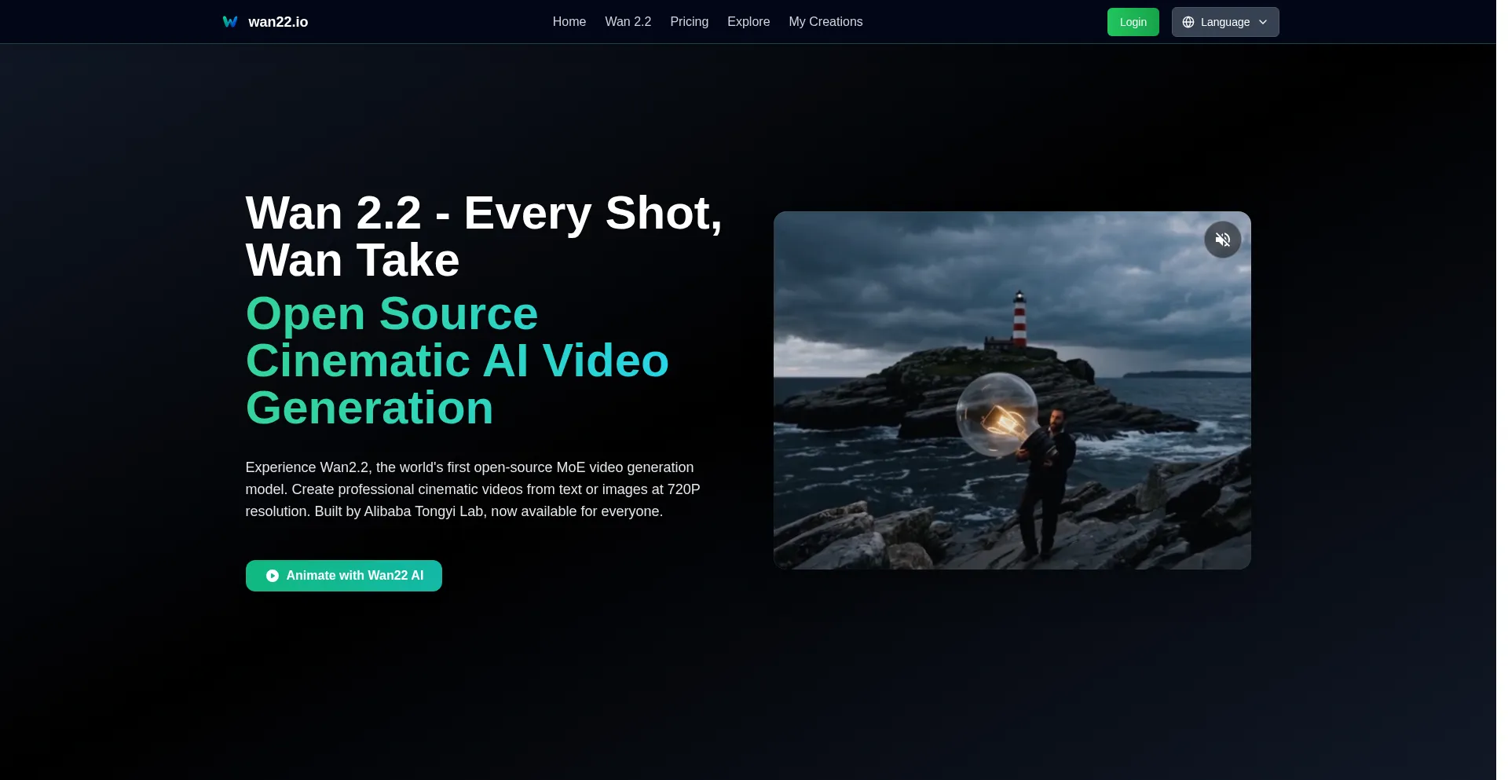Open the Wan 2.2 nav item
Image resolution: width=1508 pixels, height=780 pixels.
pyautogui.click(x=628, y=22)
